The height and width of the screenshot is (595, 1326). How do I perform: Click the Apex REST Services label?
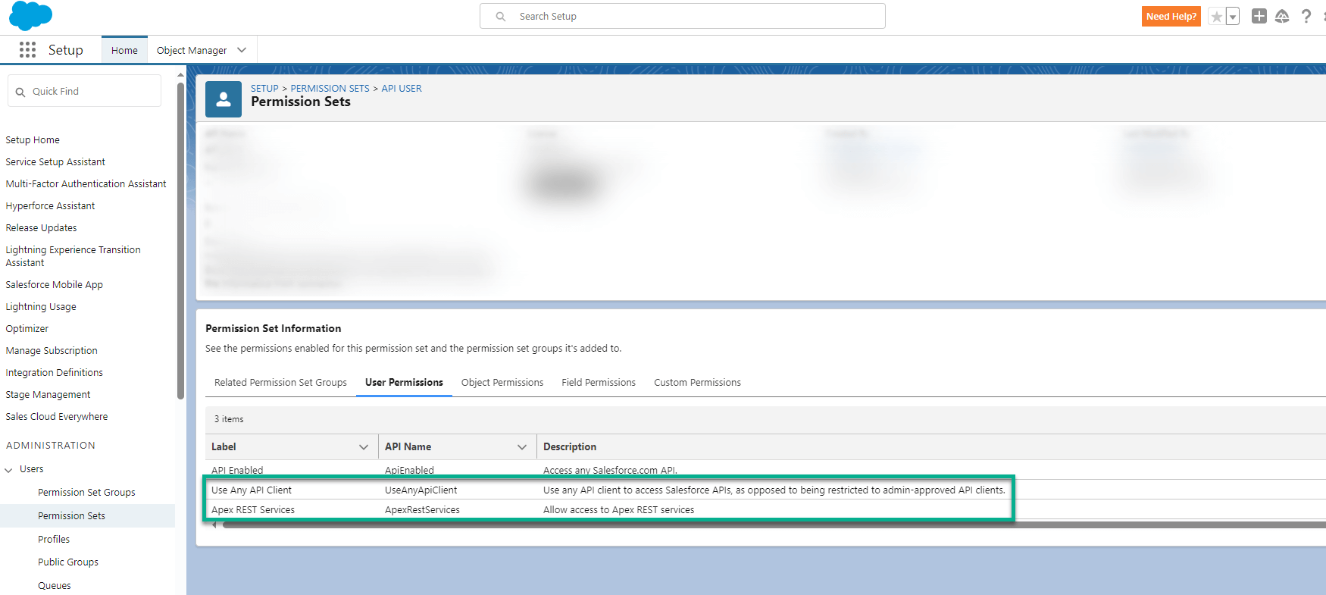[253, 510]
